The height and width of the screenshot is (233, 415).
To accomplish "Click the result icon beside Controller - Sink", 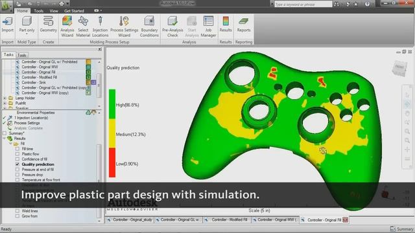I will coord(88,82).
